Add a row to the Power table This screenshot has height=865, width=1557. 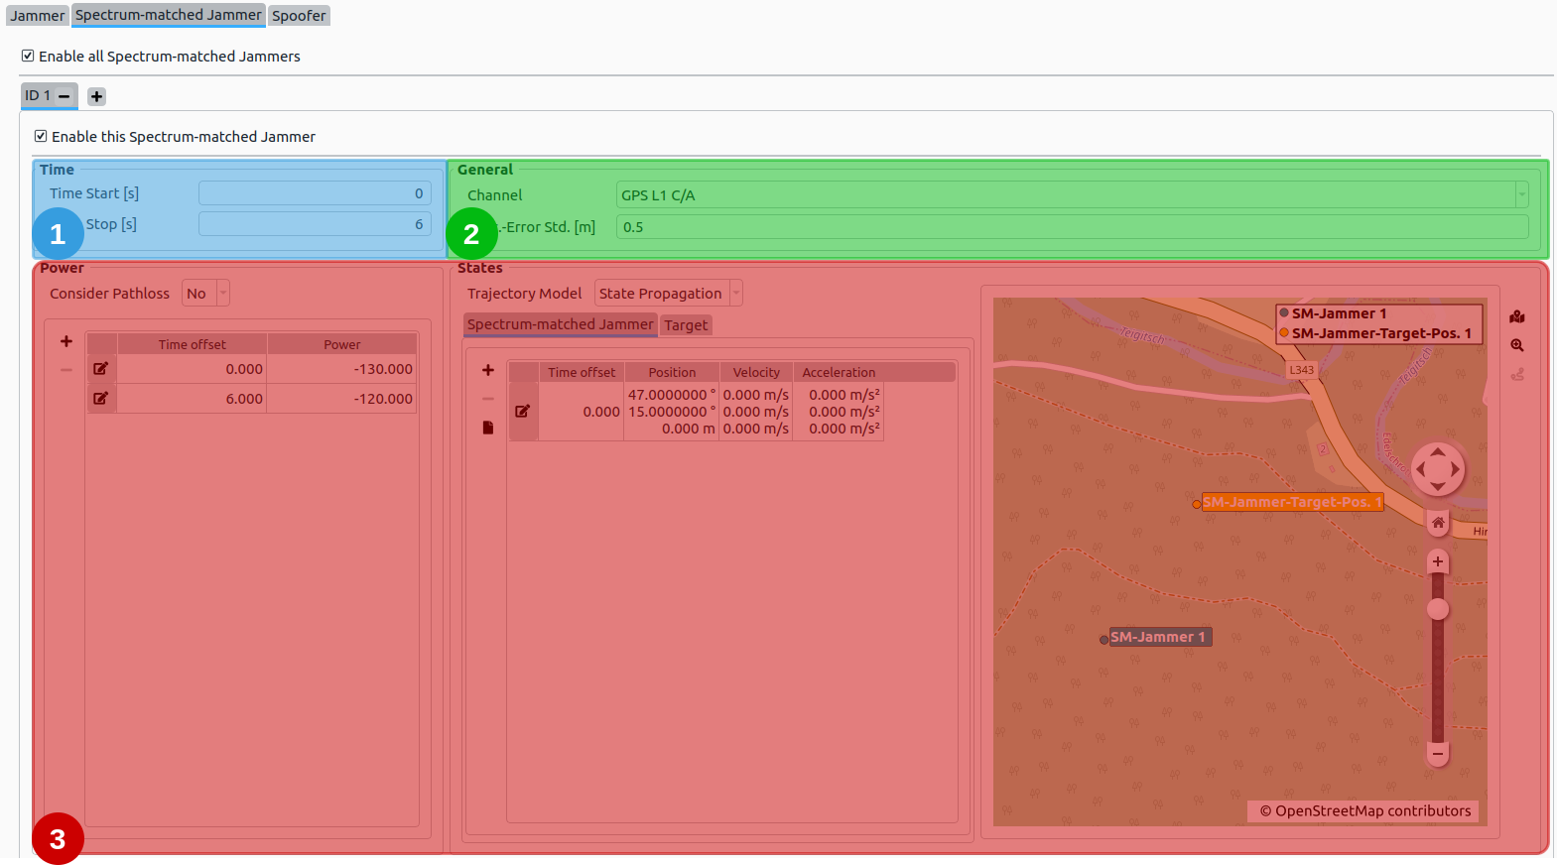click(x=66, y=341)
